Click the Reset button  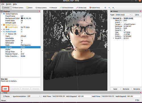click(x=4, y=100)
